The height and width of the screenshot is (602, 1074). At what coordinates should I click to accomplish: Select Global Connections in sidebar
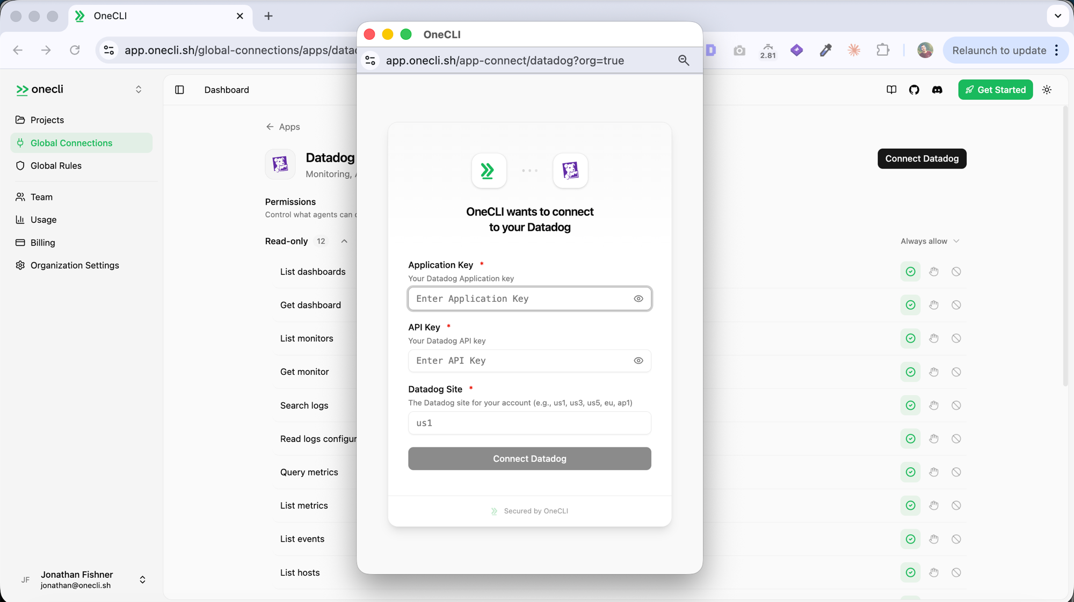click(82, 143)
